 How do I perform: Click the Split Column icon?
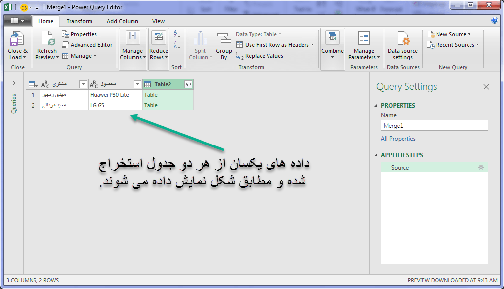[x=200, y=38]
